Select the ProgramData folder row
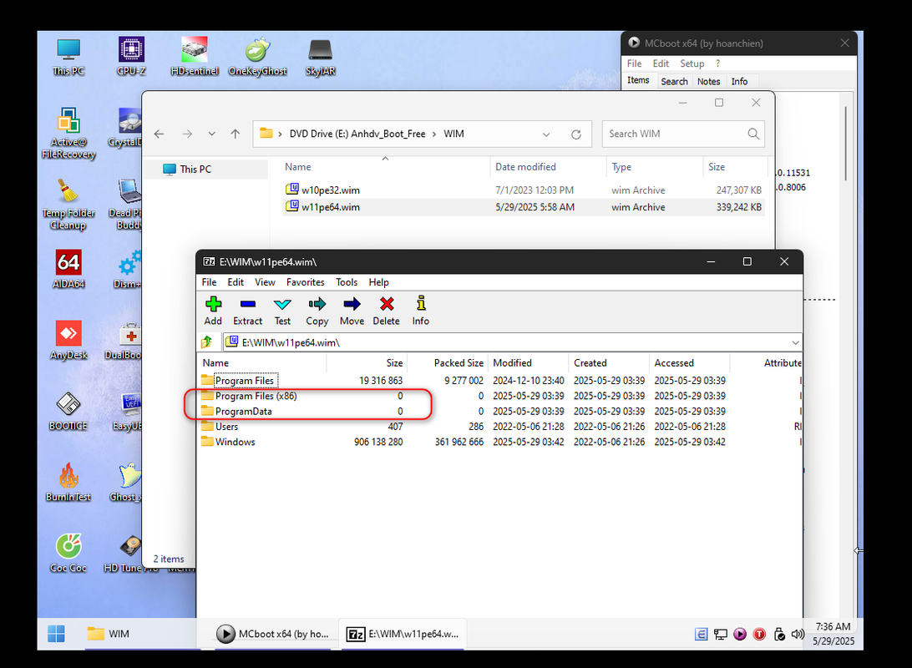Screen dimensions: 912x668 coord(500,411)
